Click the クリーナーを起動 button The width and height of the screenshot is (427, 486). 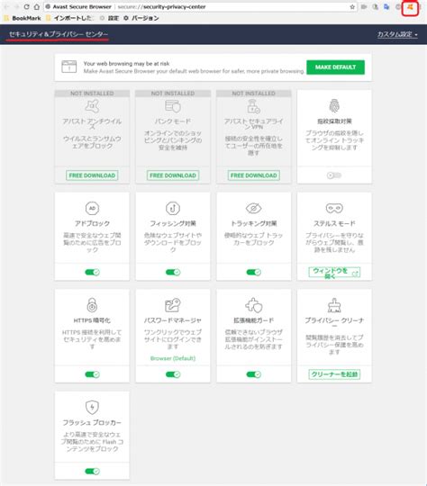pyautogui.click(x=334, y=374)
